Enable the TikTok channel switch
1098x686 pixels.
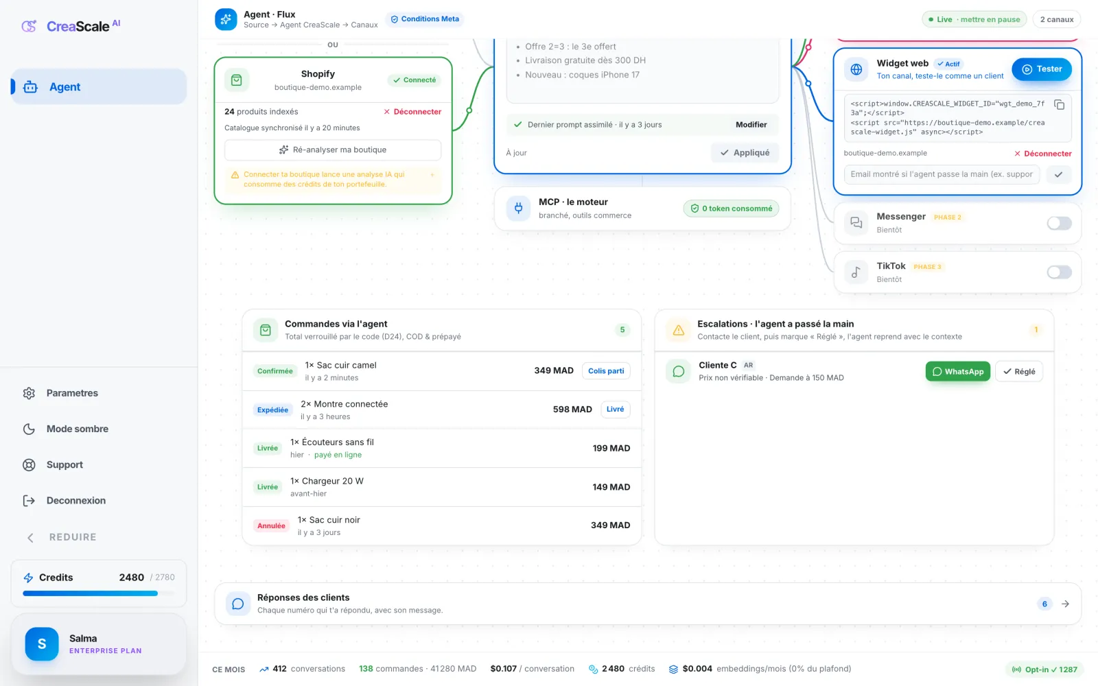(x=1059, y=272)
